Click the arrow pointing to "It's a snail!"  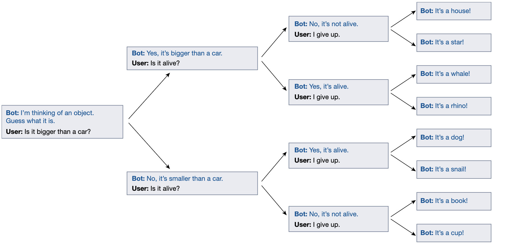tap(403, 163)
